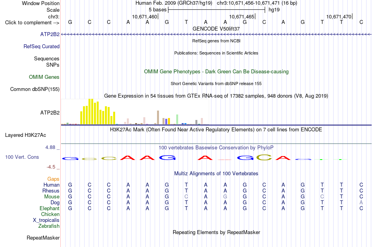Click the SNPs track label
The image size is (372, 247).
click(53, 65)
